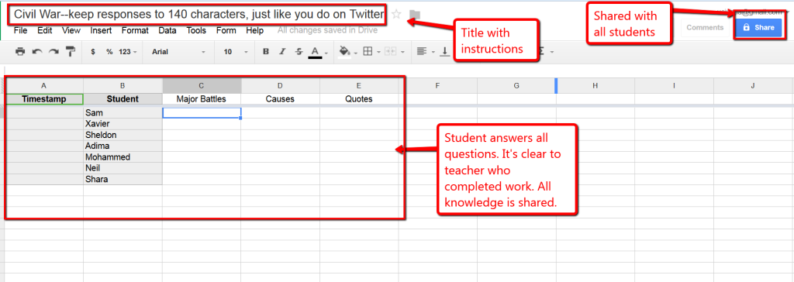Click the blue Share button
Viewport: 794px width, 282px height.
tap(758, 27)
